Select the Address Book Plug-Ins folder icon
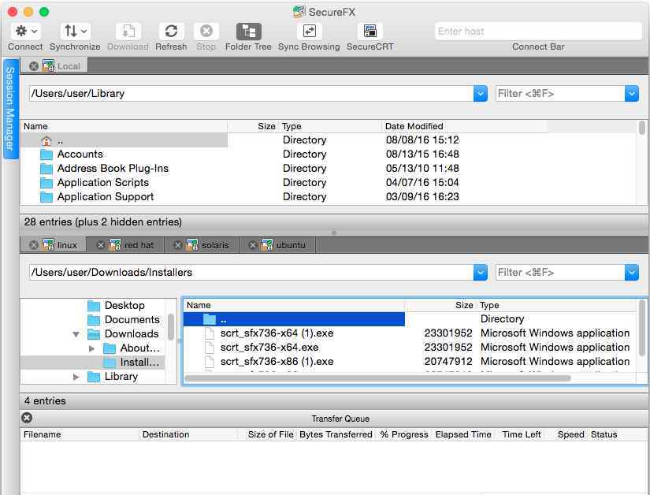This screenshot has width=650, height=495. [46, 169]
